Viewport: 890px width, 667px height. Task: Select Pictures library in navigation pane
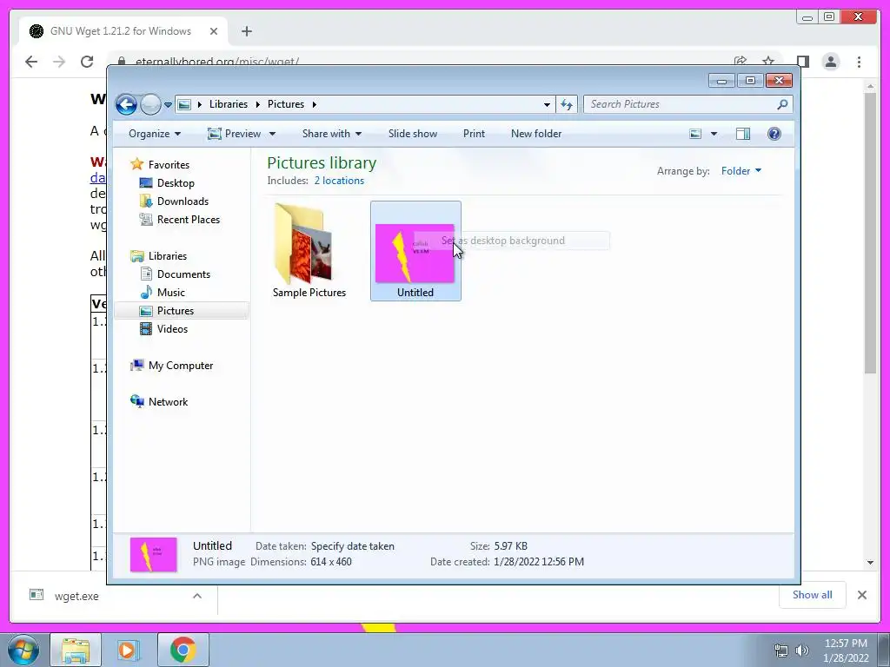point(182,311)
